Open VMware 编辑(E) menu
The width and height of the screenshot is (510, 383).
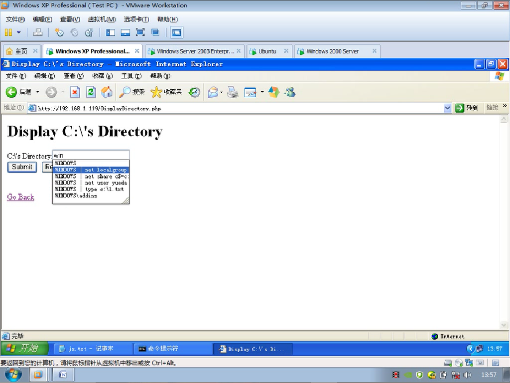(x=42, y=19)
